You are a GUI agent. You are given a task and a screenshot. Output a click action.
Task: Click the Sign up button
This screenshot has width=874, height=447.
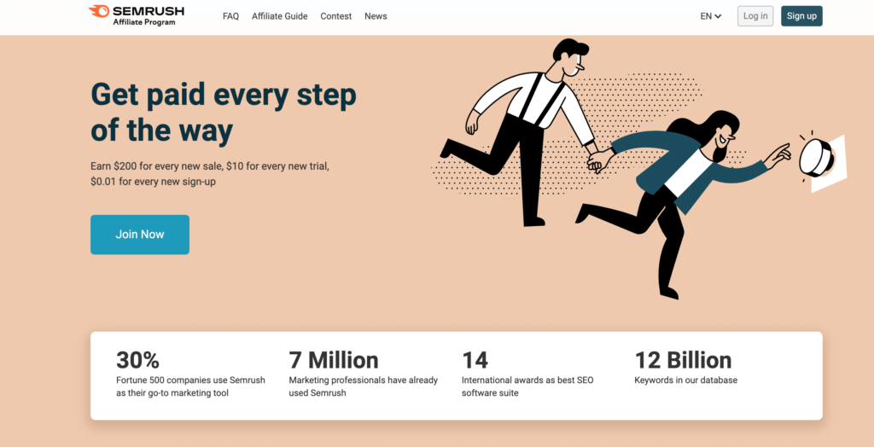pyautogui.click(x=801, y=16)
